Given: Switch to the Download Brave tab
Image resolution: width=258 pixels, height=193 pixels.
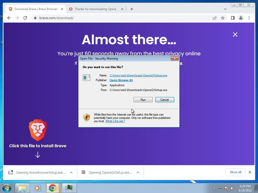Looking at the screenshot, I should [x=36, y=9].
